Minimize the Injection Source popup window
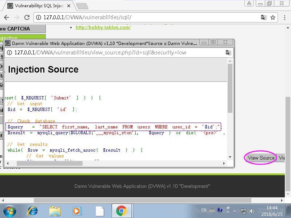This screenshot has height=218, width=291. (x=204, y=42)
